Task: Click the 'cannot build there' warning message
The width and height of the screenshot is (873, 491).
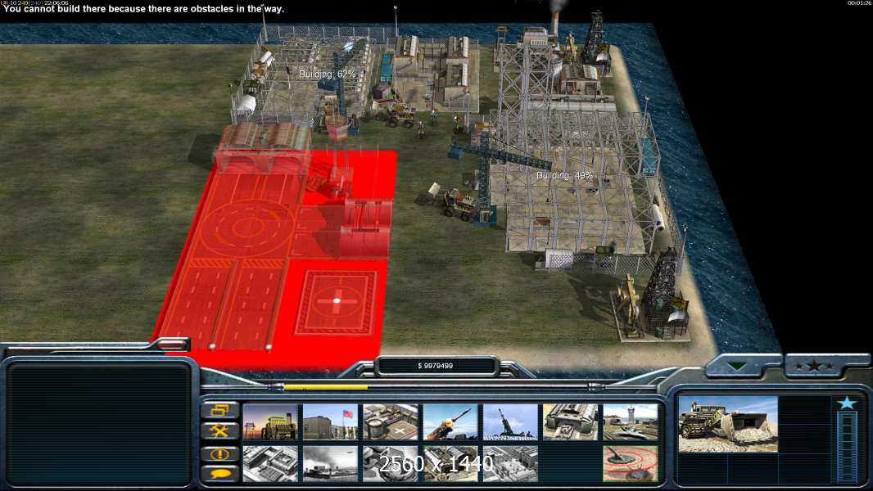Action: coord(143,9)
